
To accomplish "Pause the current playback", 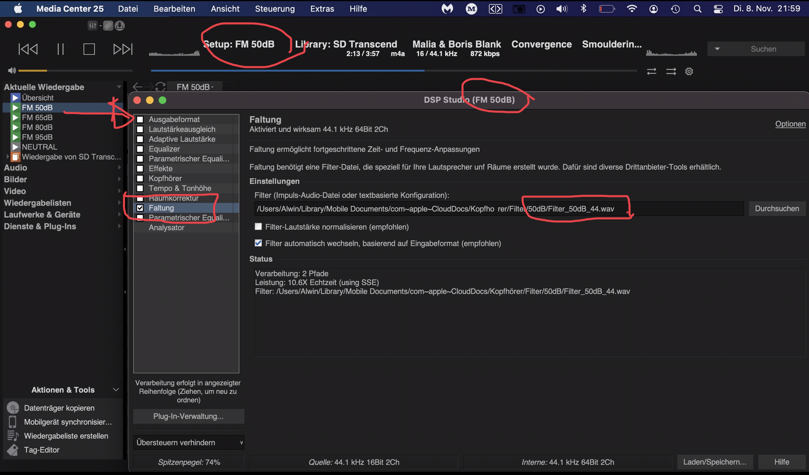I will (x=60, y=49).
